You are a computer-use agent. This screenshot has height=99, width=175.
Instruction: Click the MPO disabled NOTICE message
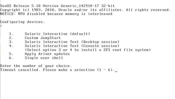click(56, 14)
